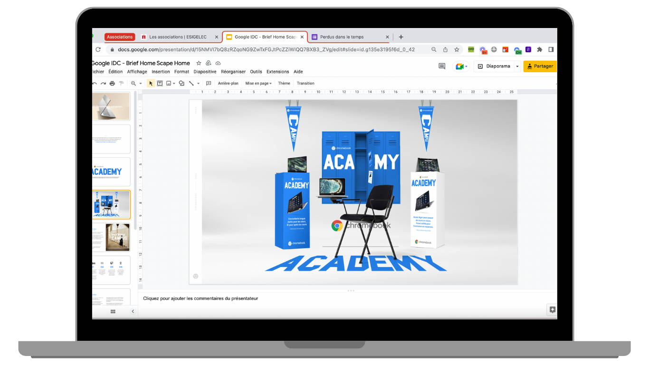
Task: Select the text box tool
Action: (x=160, y=83)
